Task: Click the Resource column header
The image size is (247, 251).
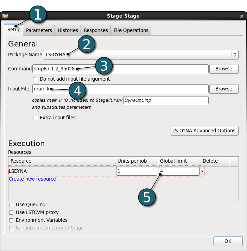Action: [x=62, y=161]
